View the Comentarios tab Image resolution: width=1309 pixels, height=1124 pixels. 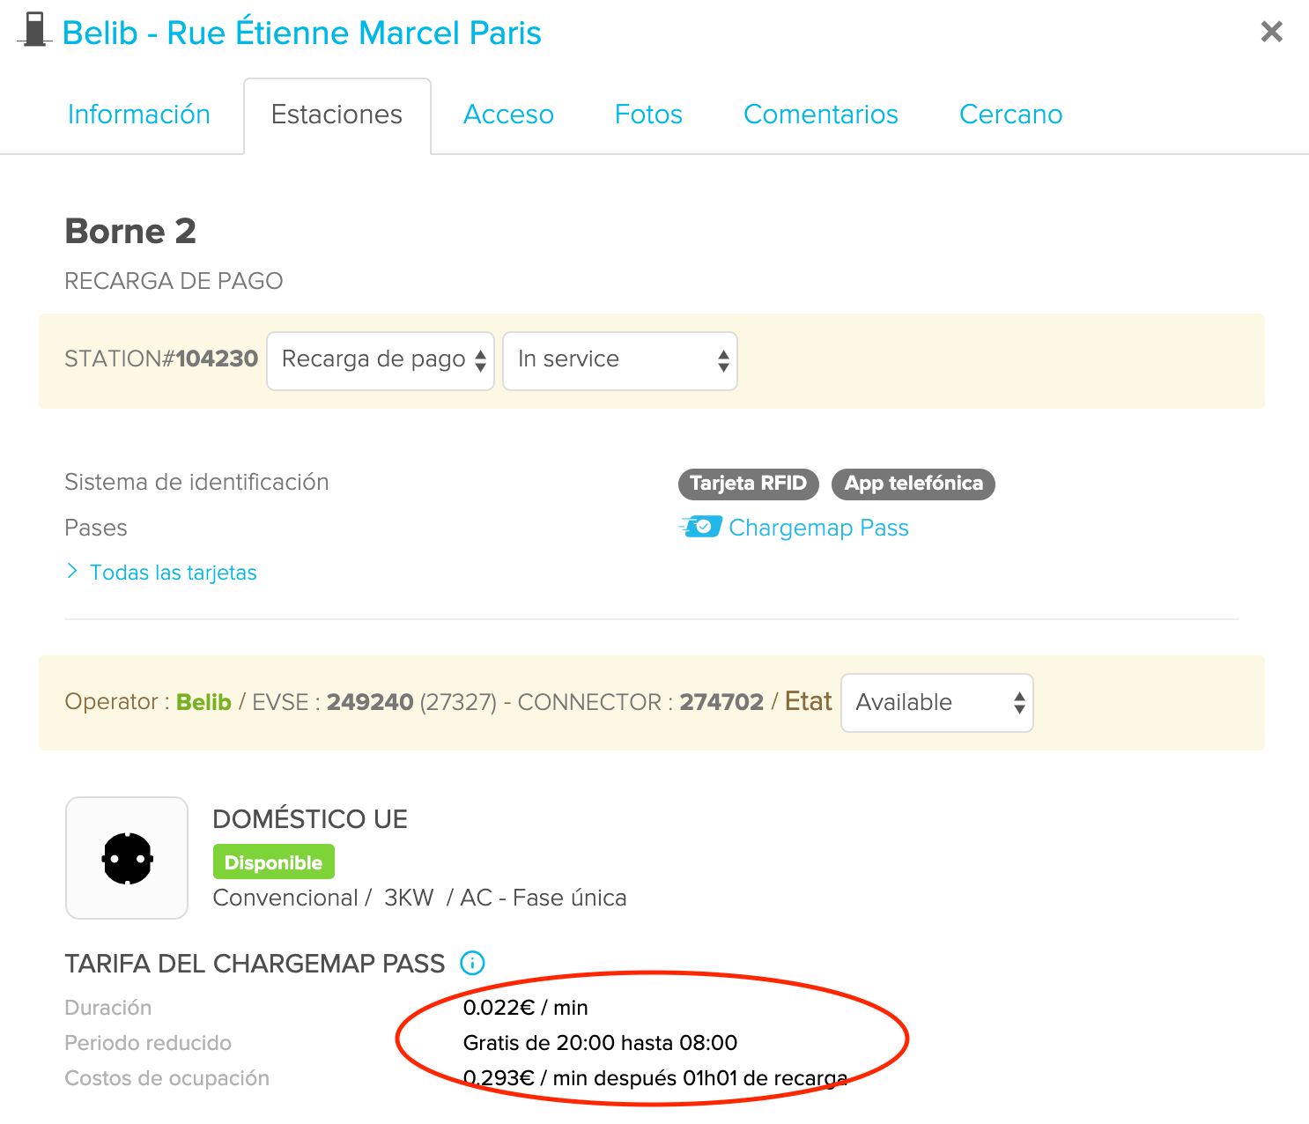point(821,115)
